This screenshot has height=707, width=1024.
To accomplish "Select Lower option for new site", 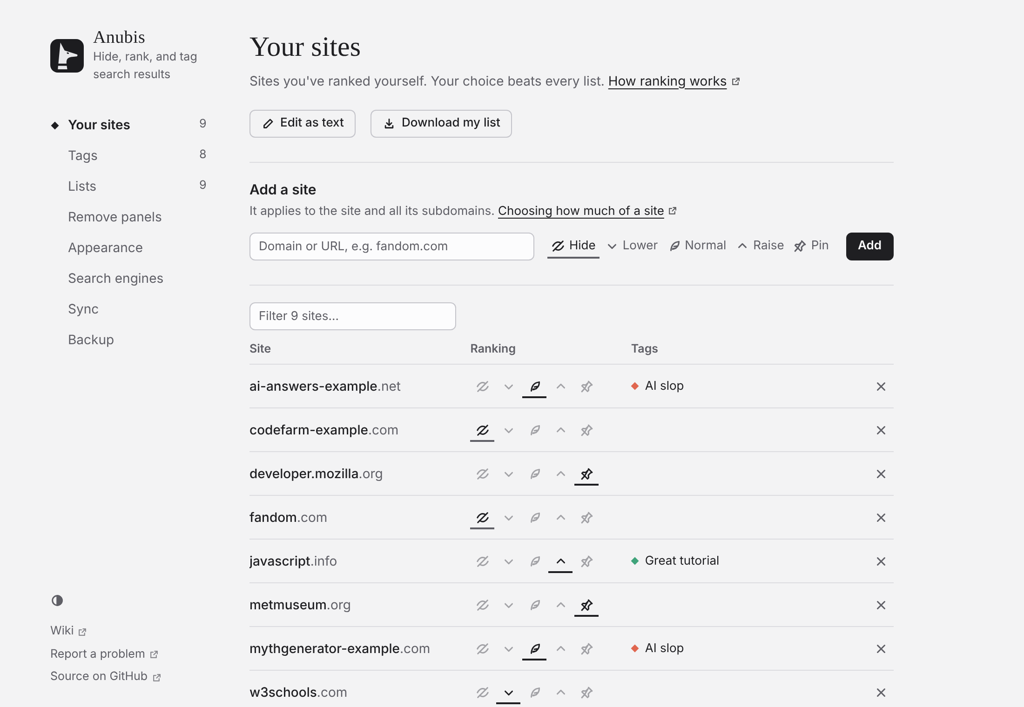I will [x=633, y=246].
